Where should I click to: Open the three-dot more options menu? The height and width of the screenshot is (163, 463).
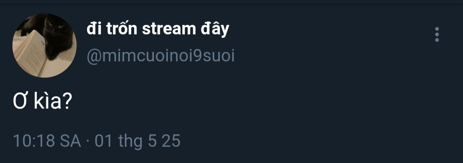[437, 34]
